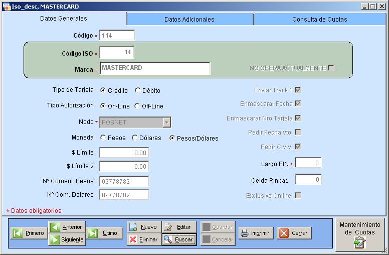Expand the Nodo POSNET dropdown

[167, 122]
